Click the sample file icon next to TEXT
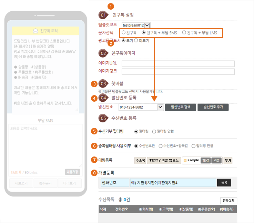 (185, 161)
